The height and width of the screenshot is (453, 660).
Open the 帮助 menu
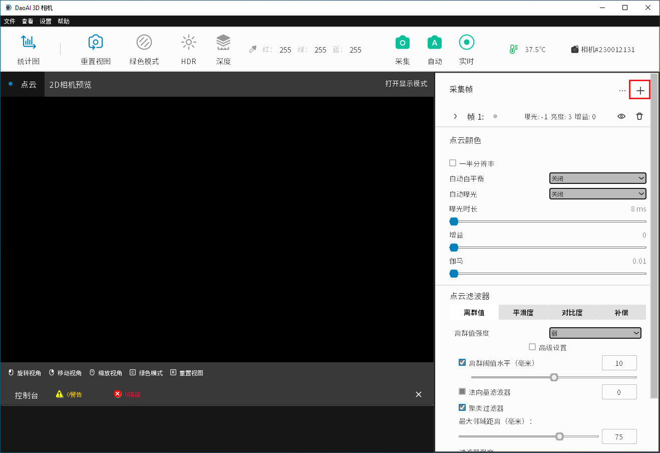pos(64,21)
